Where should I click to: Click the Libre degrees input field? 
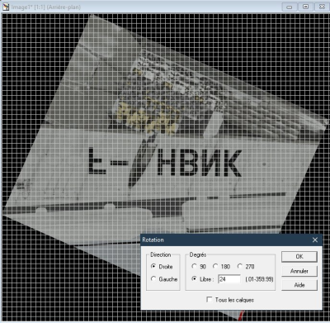tap(229, 279)
